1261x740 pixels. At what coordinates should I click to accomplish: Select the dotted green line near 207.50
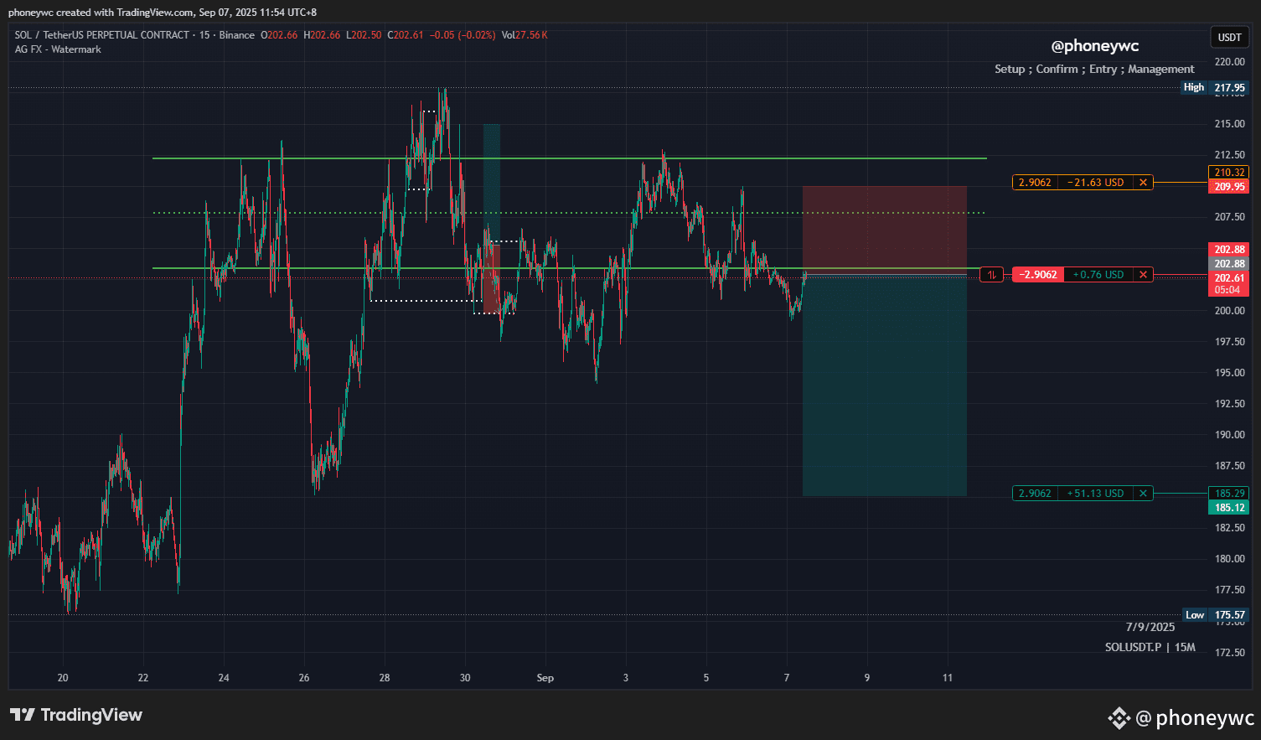point(570,213)
